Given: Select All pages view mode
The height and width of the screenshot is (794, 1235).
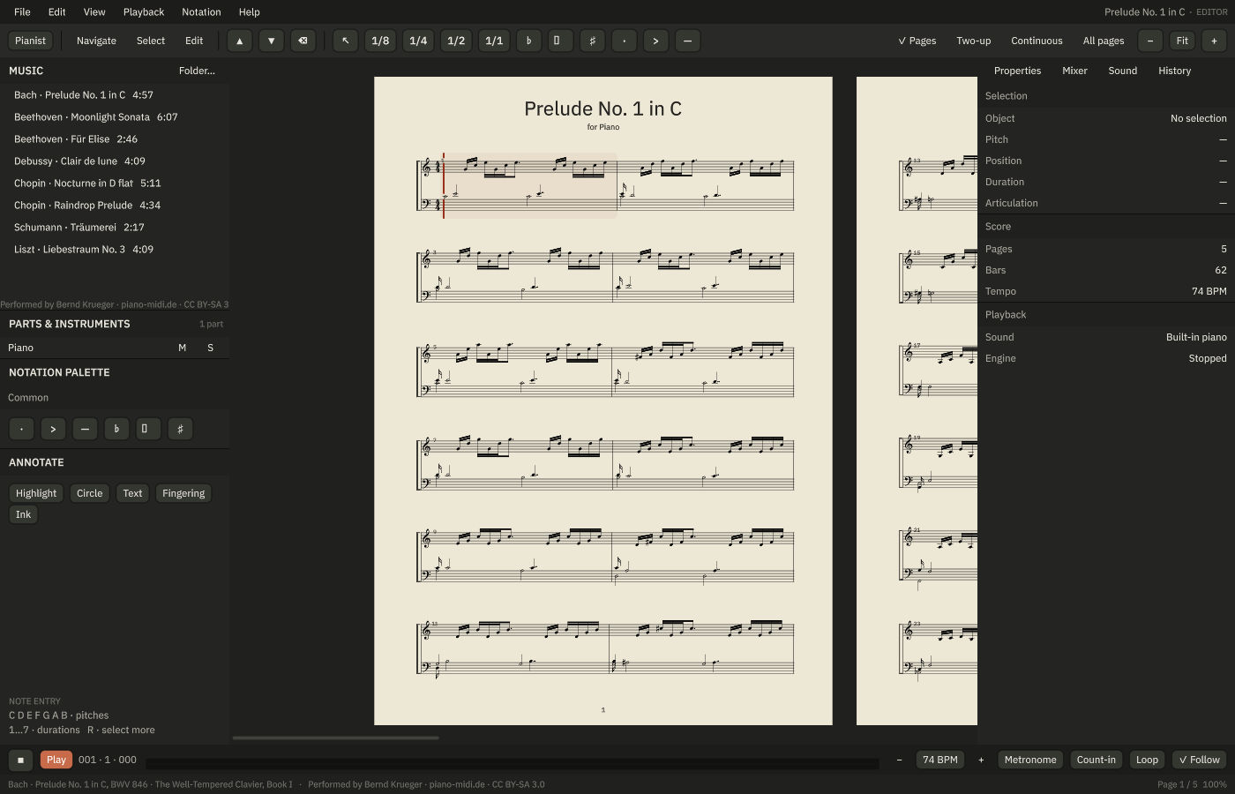Looking at the screenshot, I should pos(1104,41).
